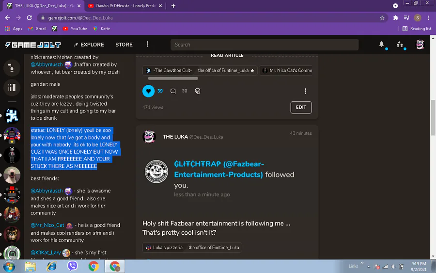Open comments on the post with 30 comments
Viewport: 436px width, 273px height.
tap(173, 91)
